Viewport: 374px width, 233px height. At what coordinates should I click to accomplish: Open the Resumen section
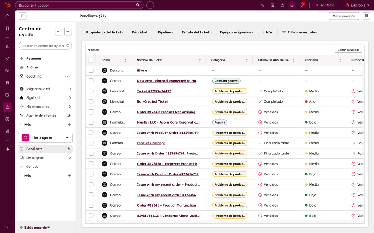coord(33,58)
